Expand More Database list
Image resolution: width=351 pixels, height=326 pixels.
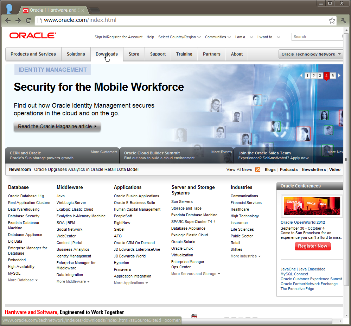[23, 280]
